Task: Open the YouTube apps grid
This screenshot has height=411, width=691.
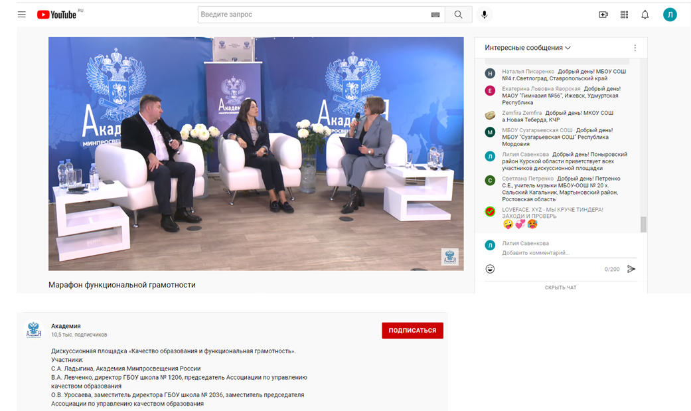Action: coord(625,15)
